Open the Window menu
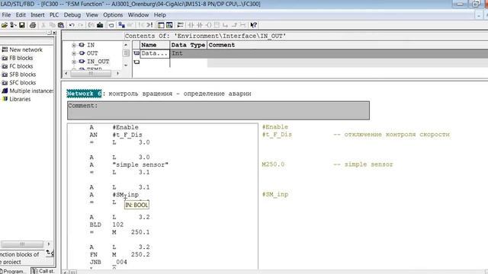This screenshot has height=274, width=488. [x=138, y=15]
